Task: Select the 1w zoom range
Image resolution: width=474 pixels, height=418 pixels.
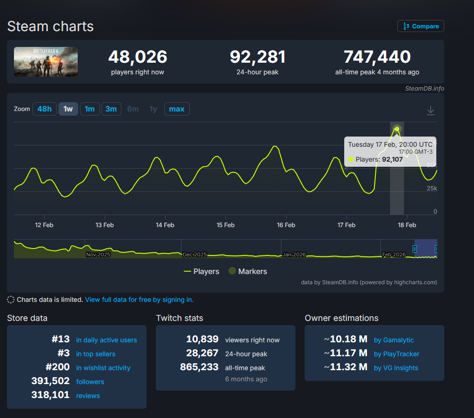Action: pyautogui.click(x=68, y=109)
